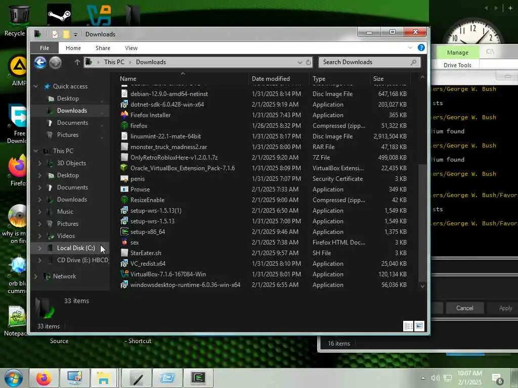Expand the 3D Objects tree node
Screen dimensions: 518x388
point(39,163)
